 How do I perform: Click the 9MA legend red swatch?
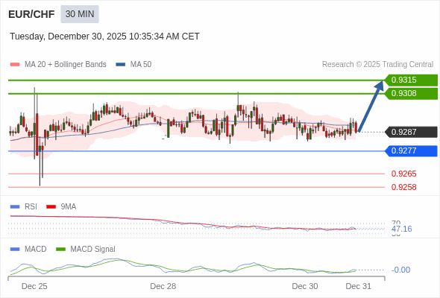51,207
